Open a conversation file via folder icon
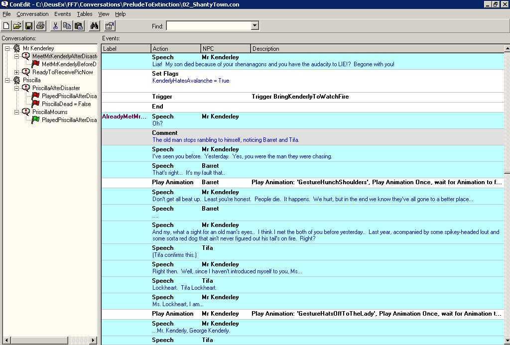The width and height of the screenshot is (510, 345). 17,26
